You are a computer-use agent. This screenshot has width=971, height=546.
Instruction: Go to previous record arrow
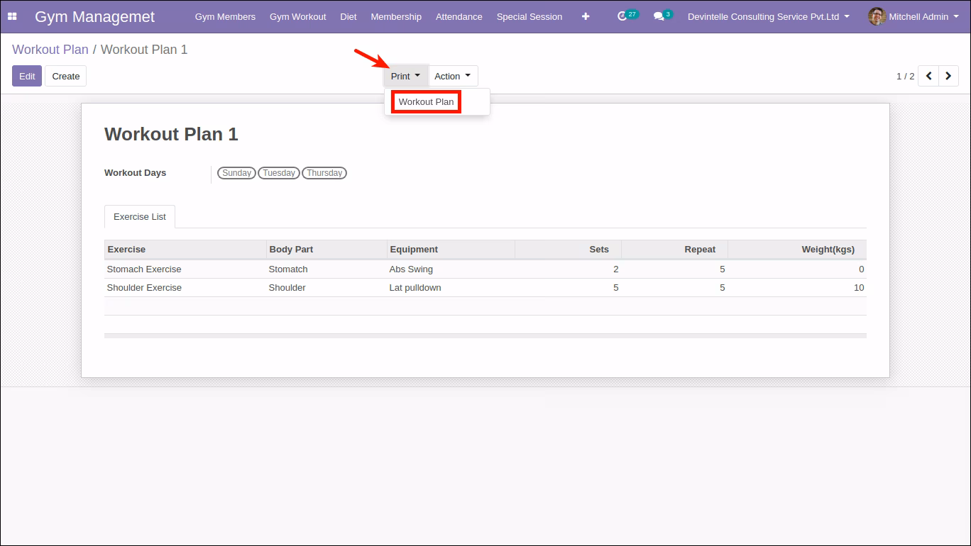pyautogui.click(x=928, y=76)
